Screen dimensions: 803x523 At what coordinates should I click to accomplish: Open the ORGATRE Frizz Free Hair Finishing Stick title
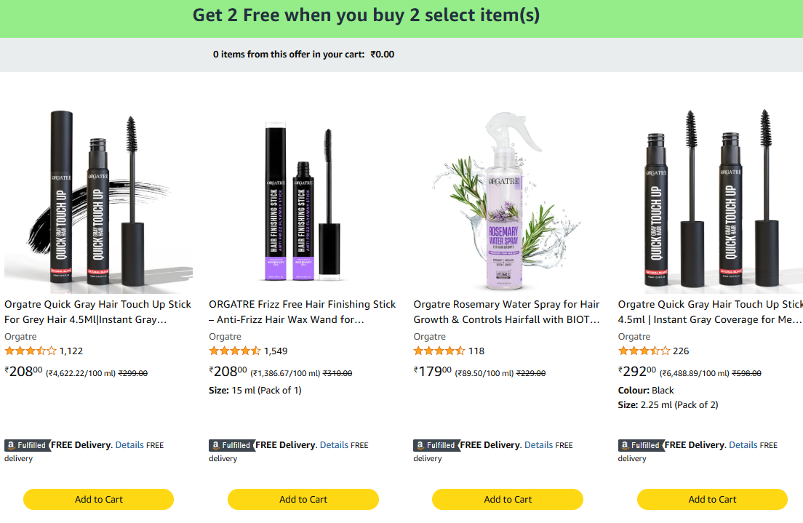pos(303,311)
